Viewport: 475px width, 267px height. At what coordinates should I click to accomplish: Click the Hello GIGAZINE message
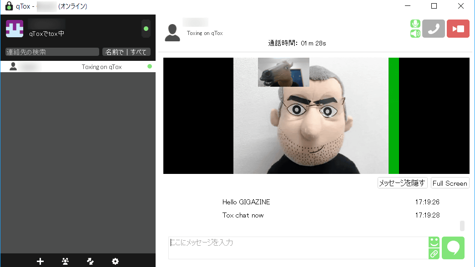click(246, 202)
